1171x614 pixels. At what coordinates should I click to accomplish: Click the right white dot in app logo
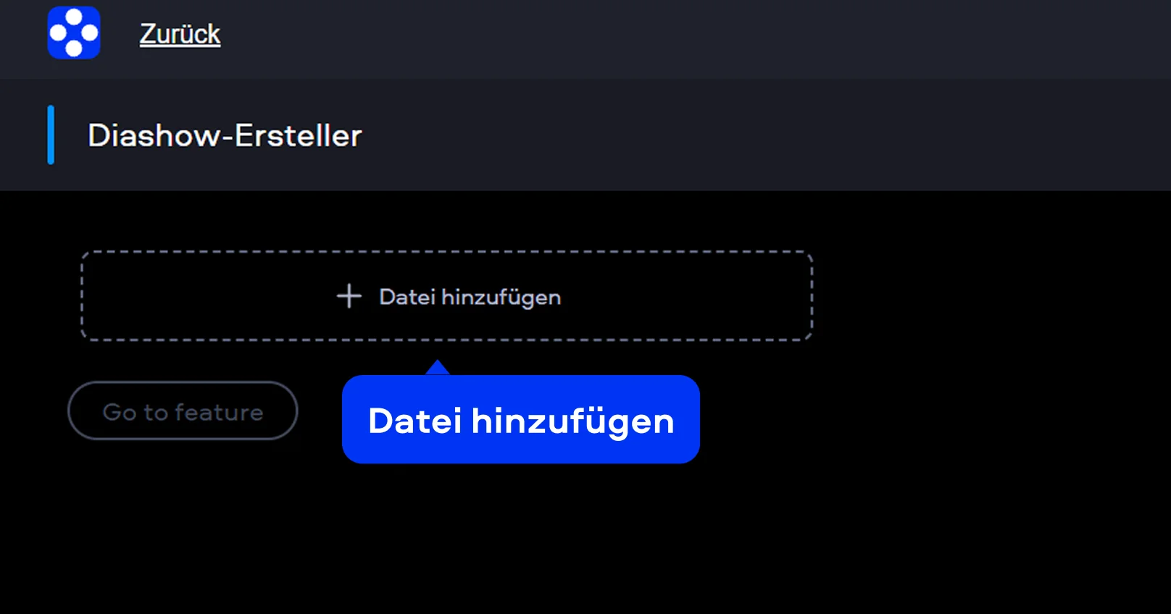click(90, 33)
